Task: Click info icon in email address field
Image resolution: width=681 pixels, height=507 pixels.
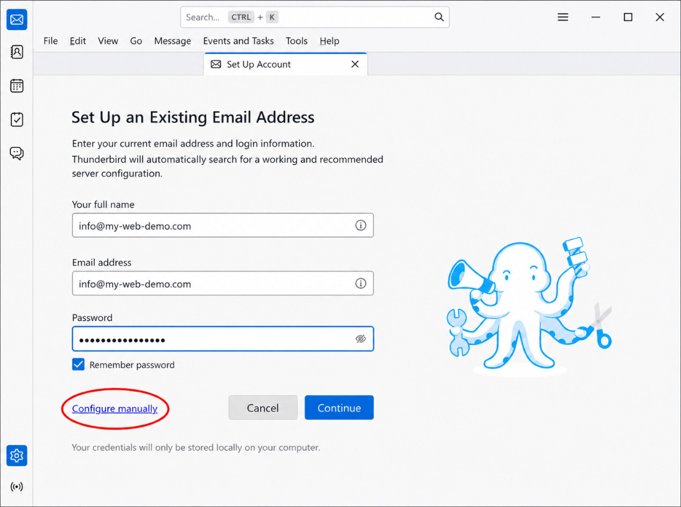Action: click(x=360, y=283)
